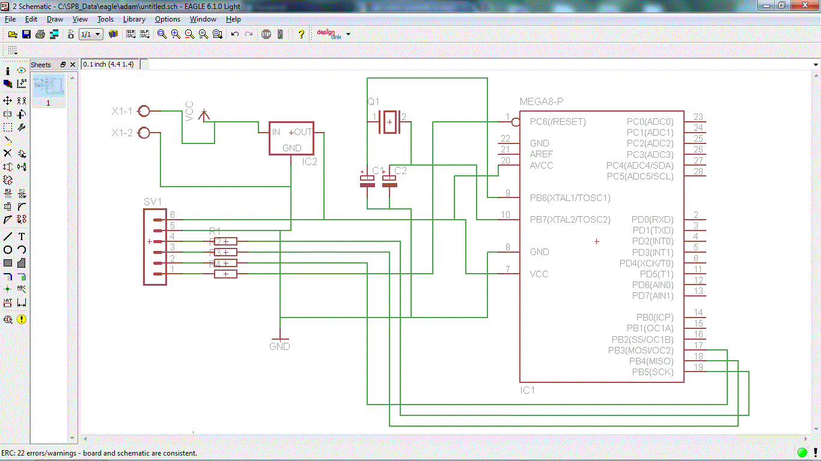Select the Arc drawing tool
Screen dimensions: 821x461
(x=22, y=250)
